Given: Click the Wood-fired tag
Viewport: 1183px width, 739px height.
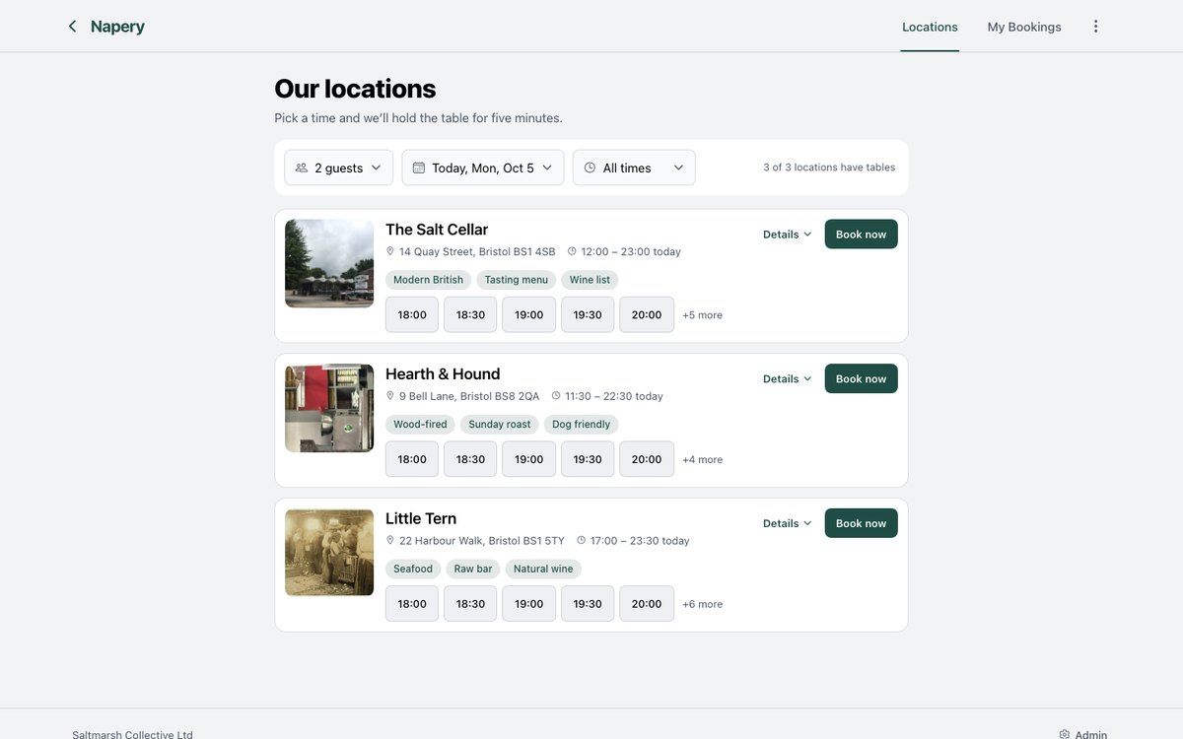Looking at the screenshot, I should pyautogui.click(x=420, y=425).
